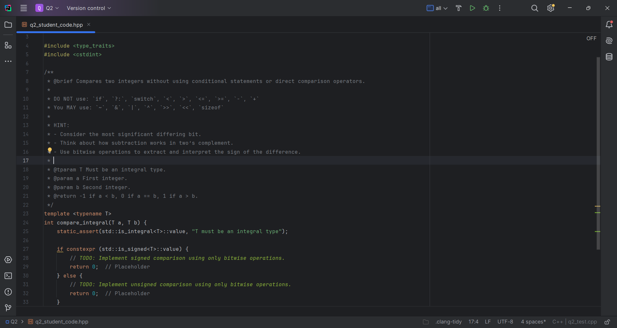The image size is (617, 328).
Task: Toggle file write-protection with the lock icon
Action: tap(607, 322)
